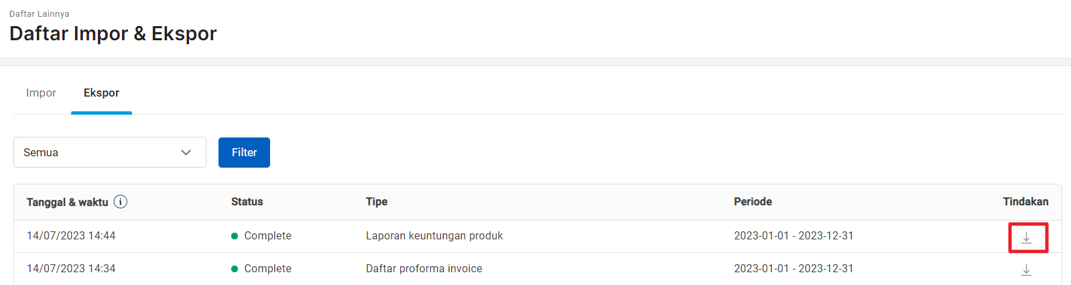1071x285 pixels.
Task: Switch to the Impor tab
Action: [41, 93]
